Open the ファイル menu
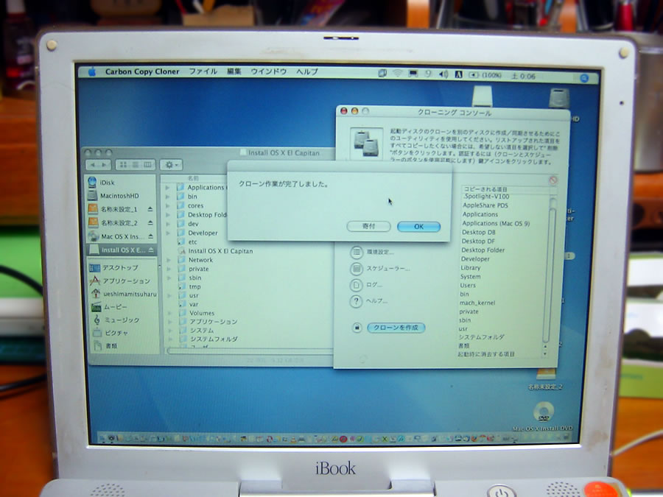 pyautogui.click(x=203, y=72)
